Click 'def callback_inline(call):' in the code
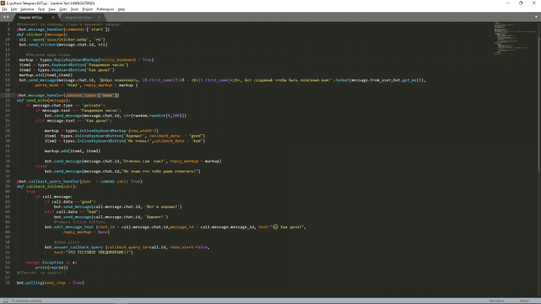Screen dimensions: 541x304 coord(47,186)
